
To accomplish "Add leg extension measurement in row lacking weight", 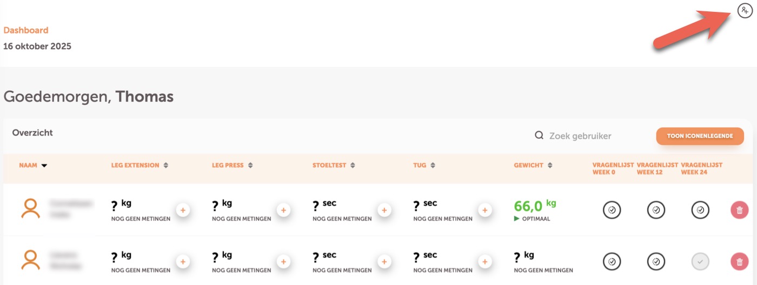I will (183, 262).
